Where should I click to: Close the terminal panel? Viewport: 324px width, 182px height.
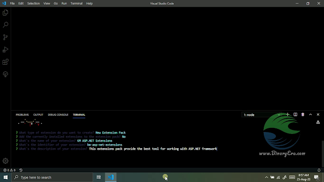tap(318, 115)
